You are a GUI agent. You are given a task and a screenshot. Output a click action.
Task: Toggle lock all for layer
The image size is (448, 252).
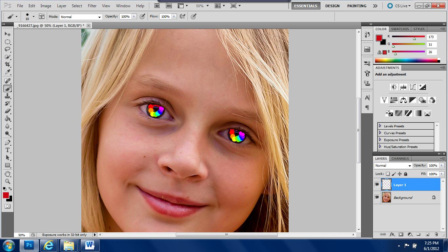click(x=405, y=174)
